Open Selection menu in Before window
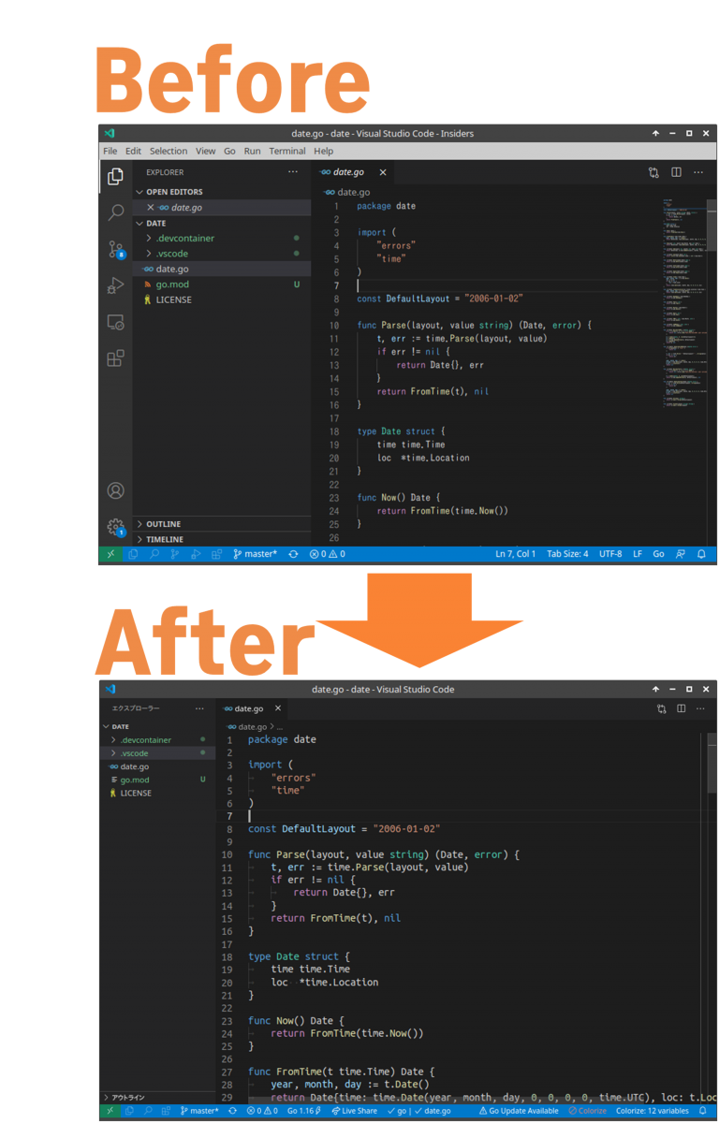Image resolution: width=719 pixels, height=1123 pixels. tap(169, 151)
